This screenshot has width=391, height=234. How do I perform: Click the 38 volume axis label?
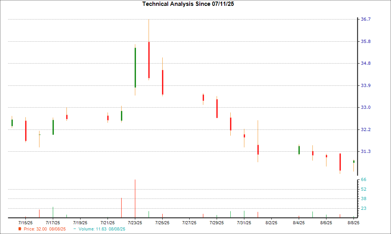tap(364, 199)
